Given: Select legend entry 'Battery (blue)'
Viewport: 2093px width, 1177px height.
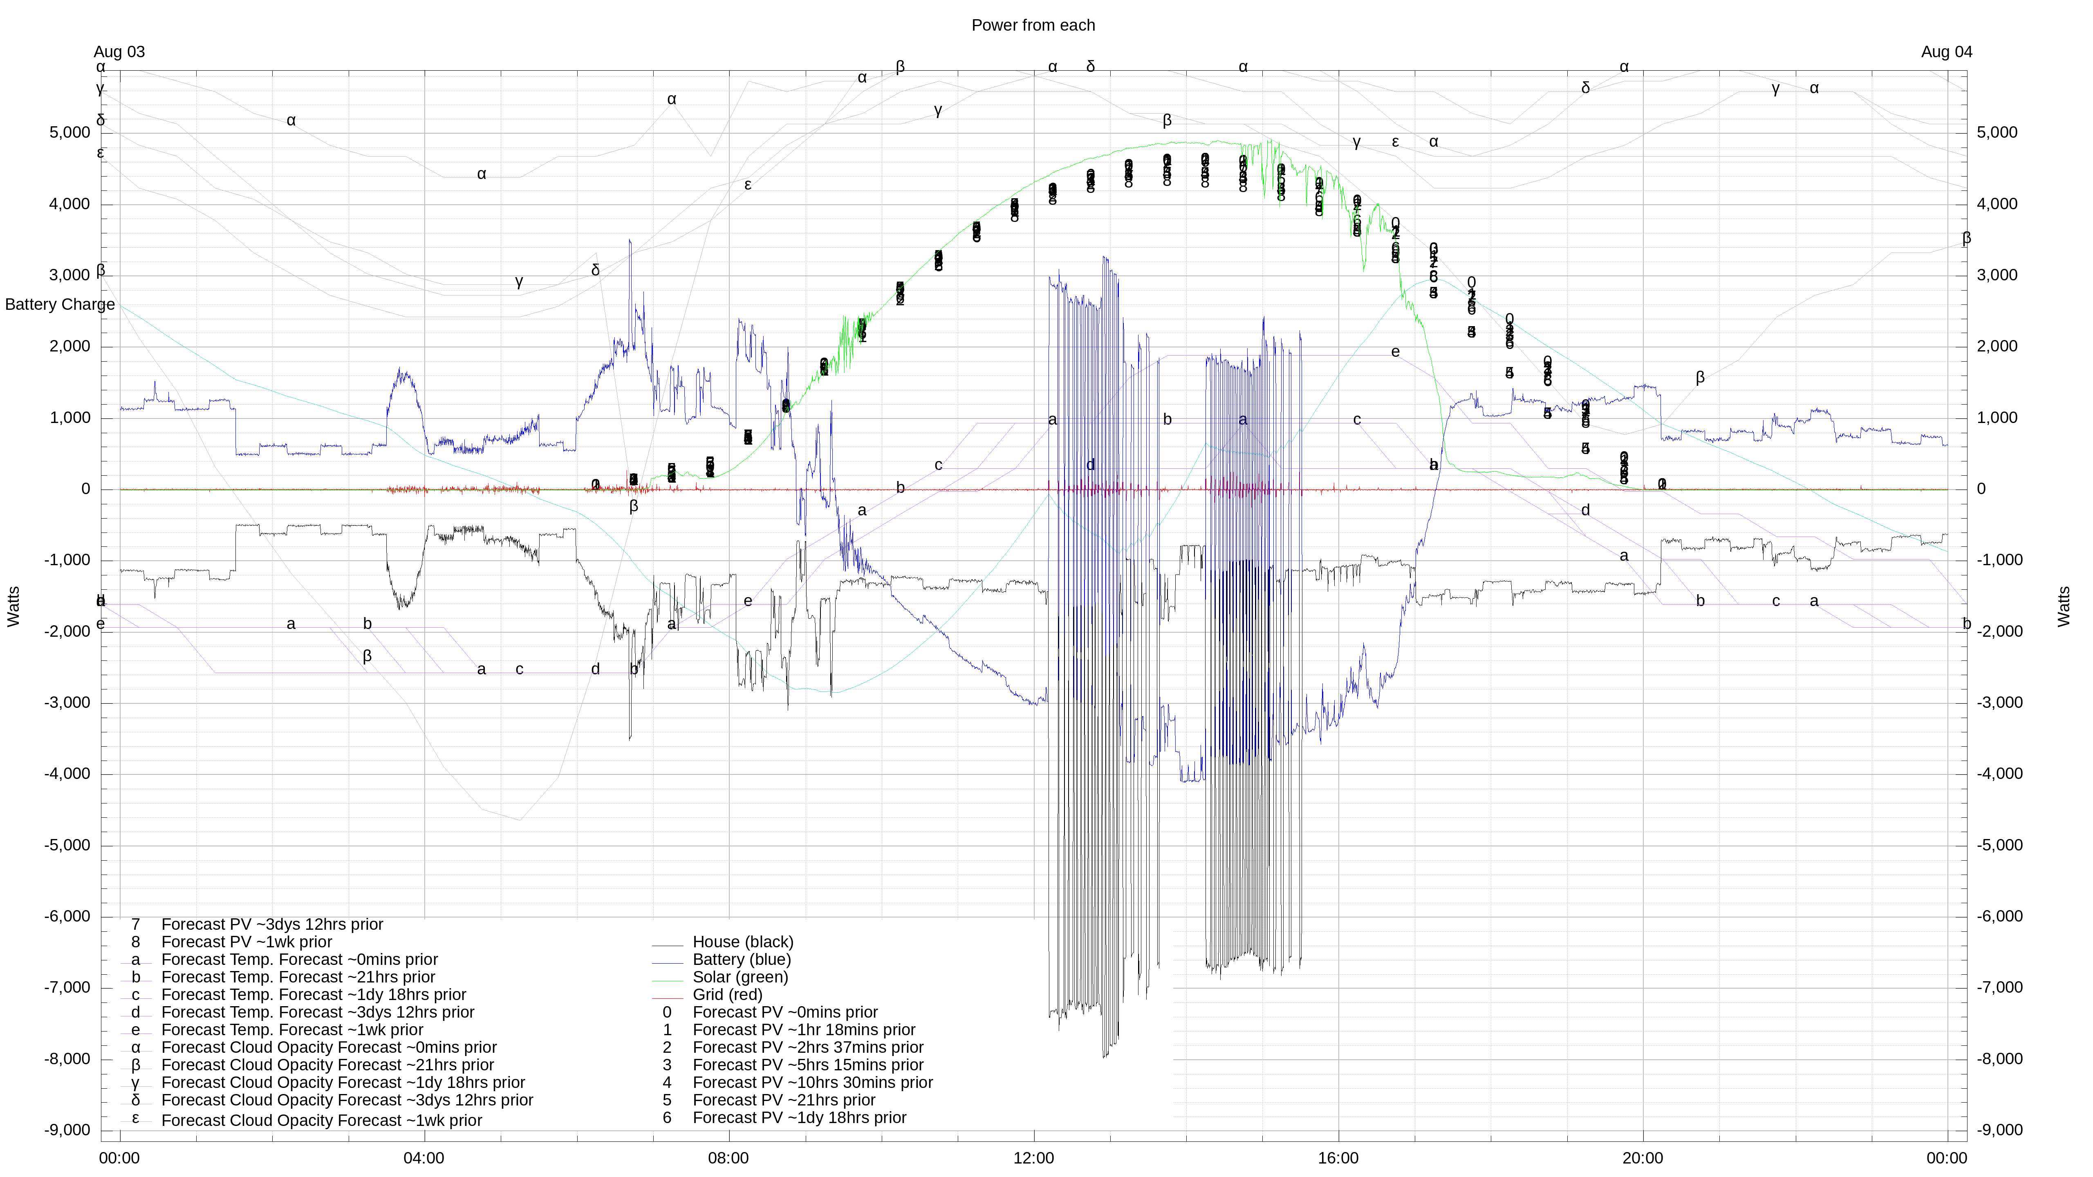Looking at the screenshot, I should (741, 960).
